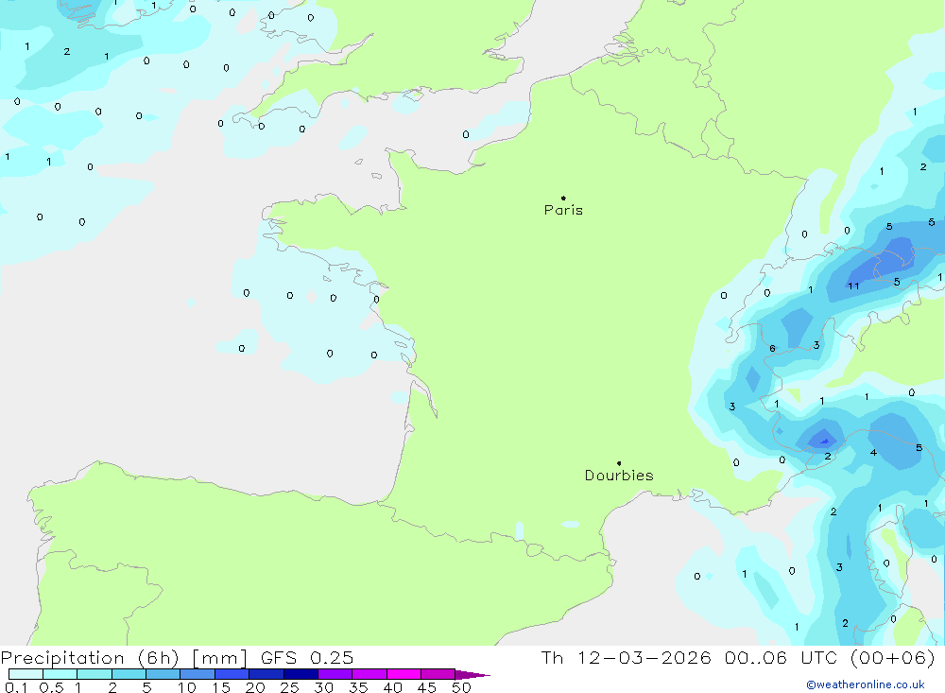Click the '11' precipitation value on map
This screenshot has width=945, height=693.
coord(853,286)
